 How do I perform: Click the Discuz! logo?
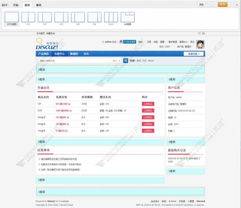point(47,44)
